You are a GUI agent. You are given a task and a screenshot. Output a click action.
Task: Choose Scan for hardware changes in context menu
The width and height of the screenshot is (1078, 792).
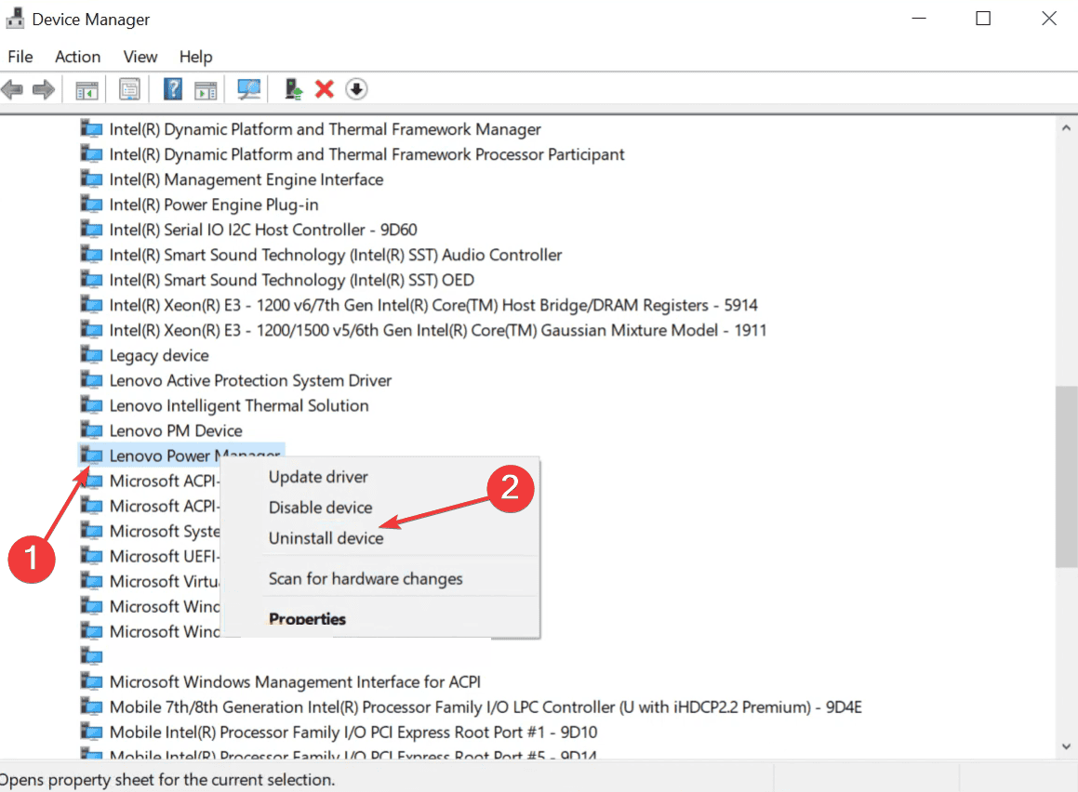coord(366,579)
